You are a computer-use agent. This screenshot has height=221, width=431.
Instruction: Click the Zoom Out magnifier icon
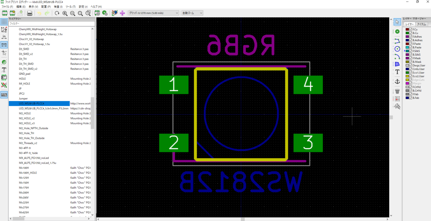[73, 13]
